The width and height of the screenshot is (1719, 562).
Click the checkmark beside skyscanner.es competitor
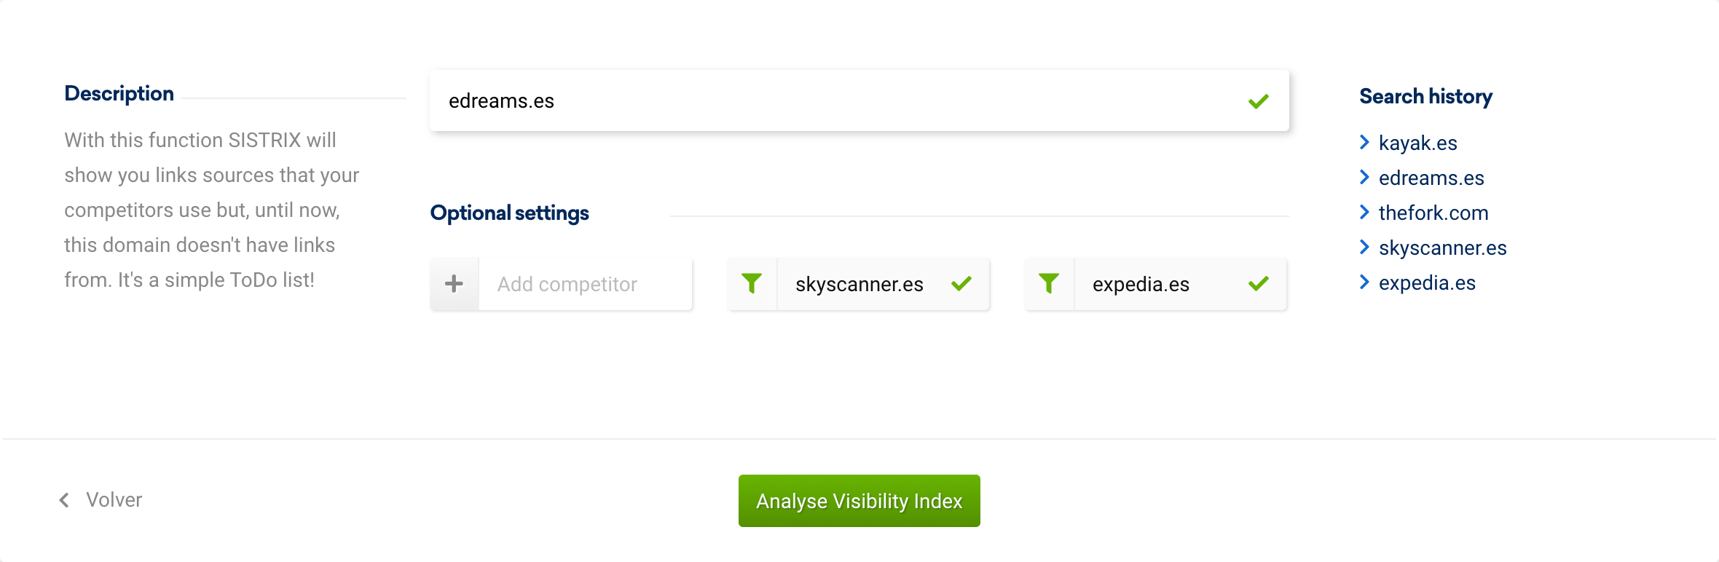pos(961,284)
